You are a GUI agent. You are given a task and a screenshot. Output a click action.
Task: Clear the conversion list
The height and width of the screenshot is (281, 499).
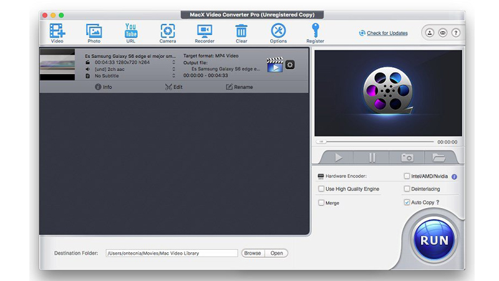241,33
